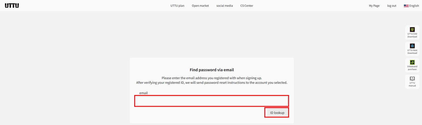422x125 pixels.
Task: Open the UTTU manual book icon
Action: pos(412,79)
